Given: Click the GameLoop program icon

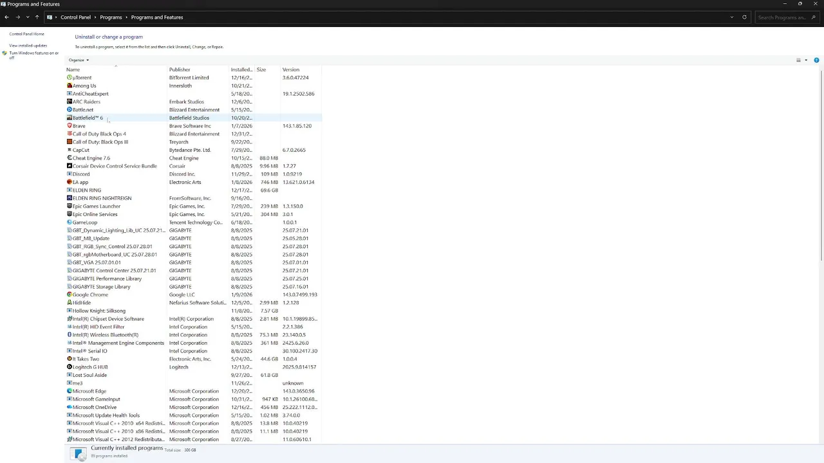Looking at the screenshot, I should [70, 222].
